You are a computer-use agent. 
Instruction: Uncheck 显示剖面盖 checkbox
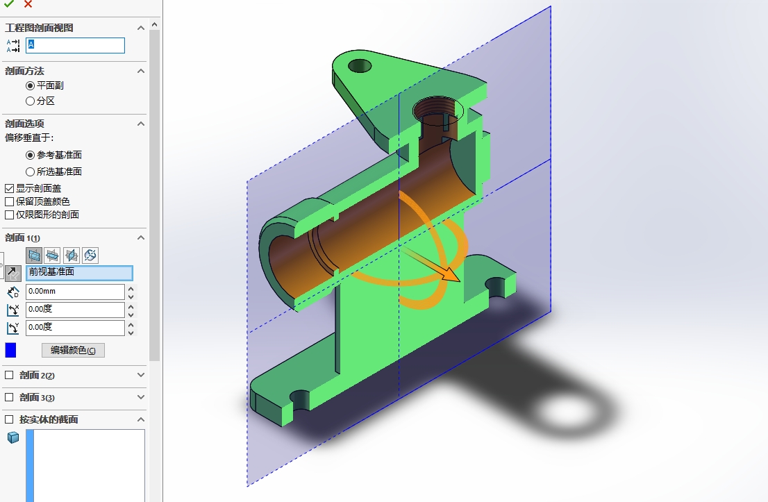coord(9,189)
